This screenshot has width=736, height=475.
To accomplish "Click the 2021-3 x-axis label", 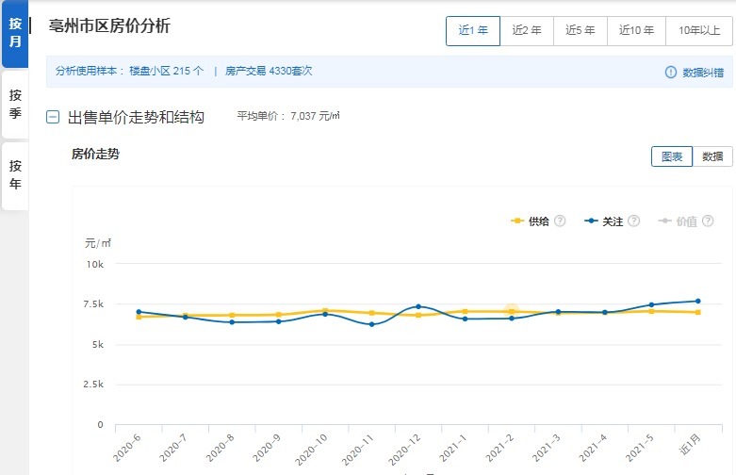I will pyautogui.click(x=546, y=448).
